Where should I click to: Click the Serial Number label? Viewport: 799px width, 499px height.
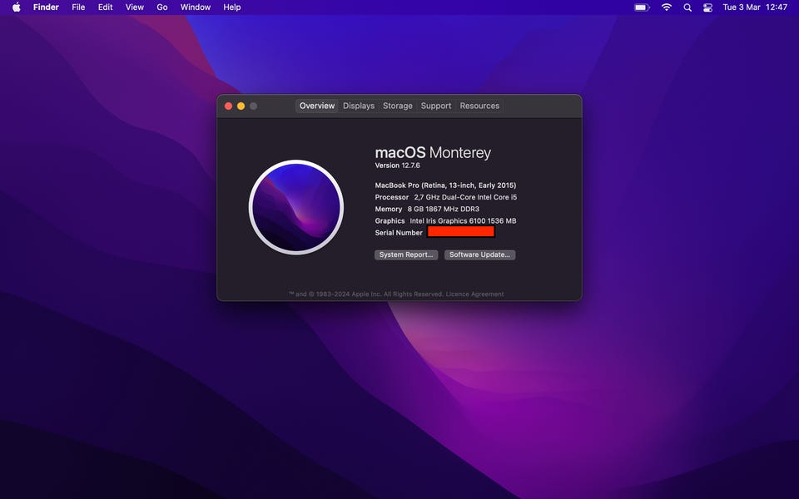pos(399,233)
